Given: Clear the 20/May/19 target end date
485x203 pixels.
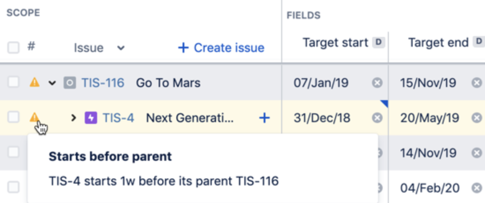Looking at the screenshot, I should tap(477, 118).
